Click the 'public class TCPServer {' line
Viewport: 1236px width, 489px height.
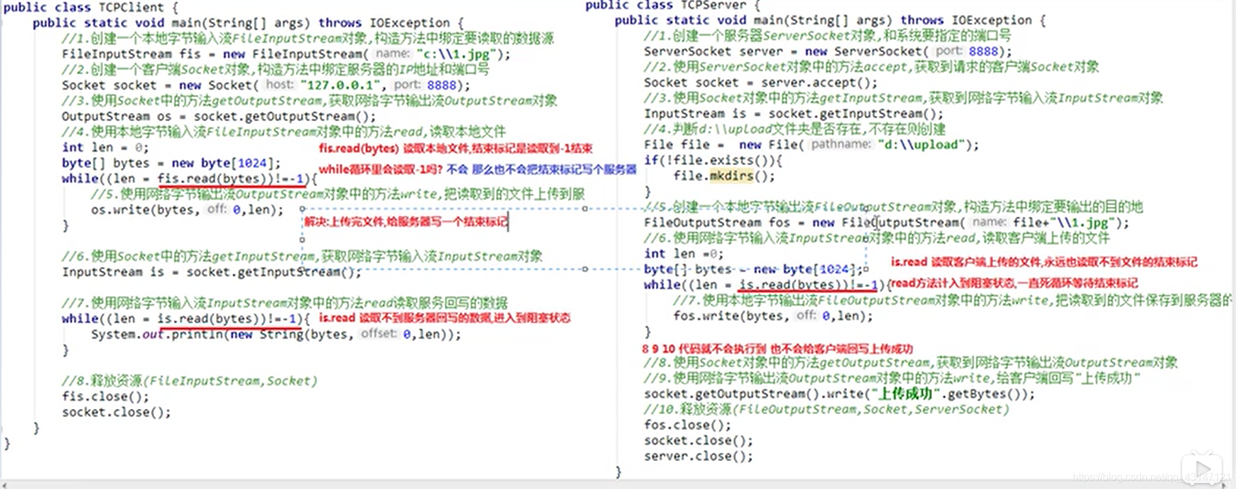pyautogui.click(x=672, y=5)
